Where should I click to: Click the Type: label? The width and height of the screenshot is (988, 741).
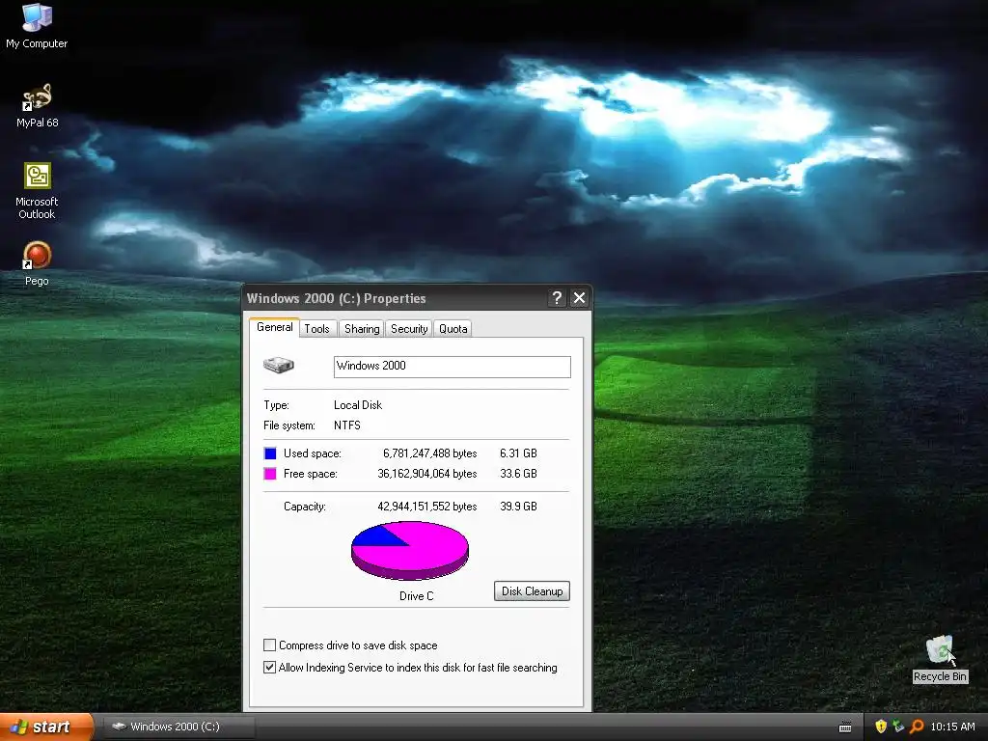click(x=276, y=405)
